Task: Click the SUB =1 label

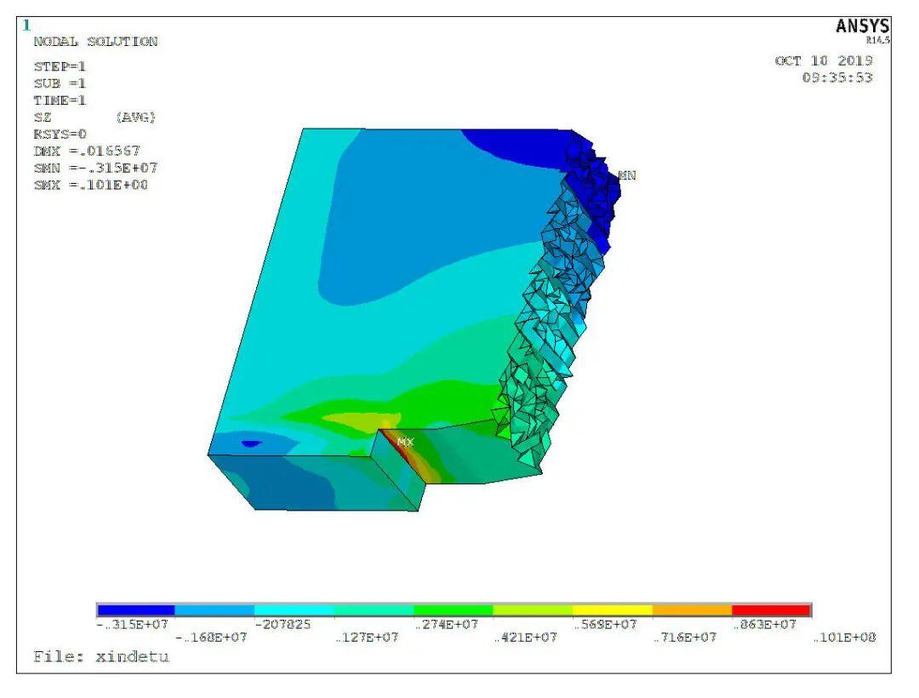Action: point(60,83)
